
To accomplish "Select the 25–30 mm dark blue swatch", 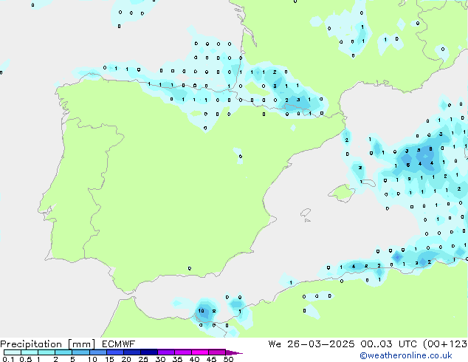I will (x=148, y=352).
